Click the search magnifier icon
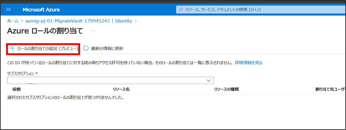346x130 pixels. click(x=181, y=10)
